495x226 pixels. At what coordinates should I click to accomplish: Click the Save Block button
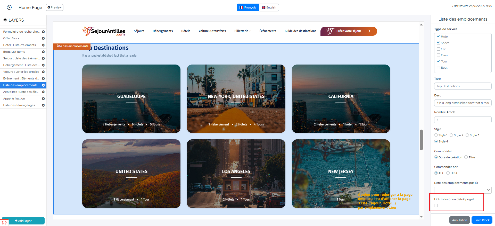(482, 220)
